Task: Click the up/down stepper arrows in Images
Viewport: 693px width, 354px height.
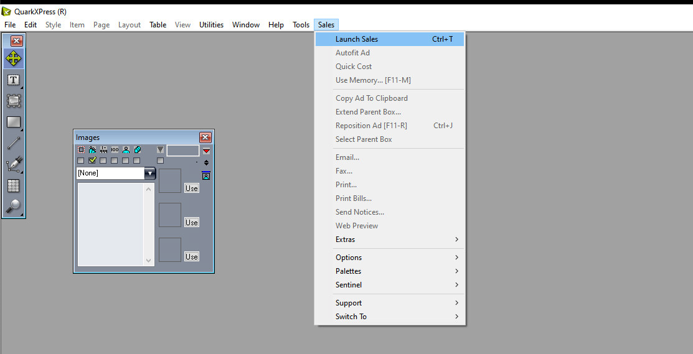Action: (x=206, y=162)
